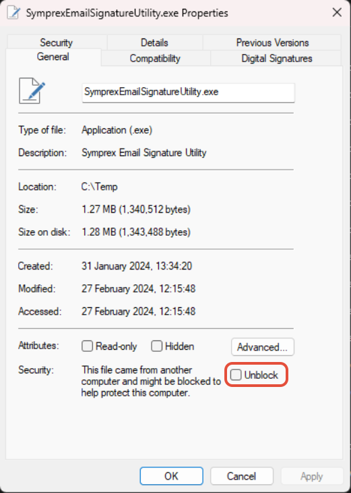Image resolution: width=351 pixels, height=493 pixels.
Task: Click the size value 1.27 MB
Action: point(136,209)
